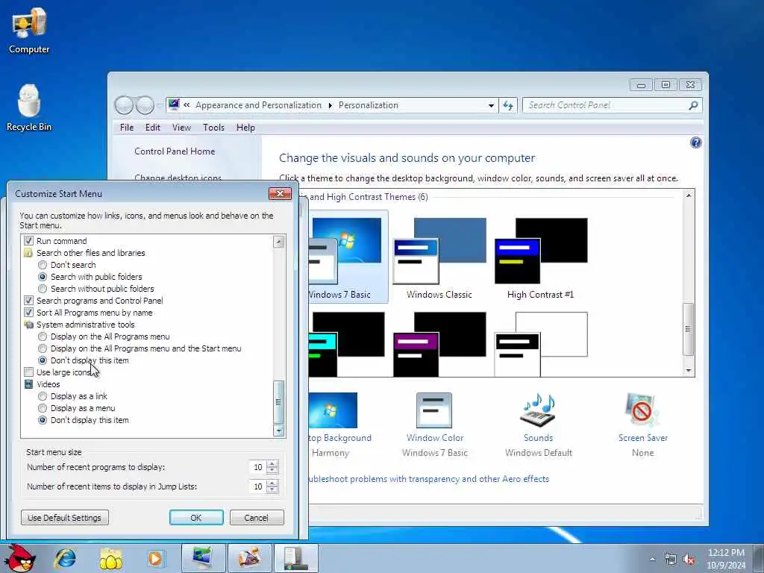Open the Tools menu
Screen dimensions: 764x573
213,127
